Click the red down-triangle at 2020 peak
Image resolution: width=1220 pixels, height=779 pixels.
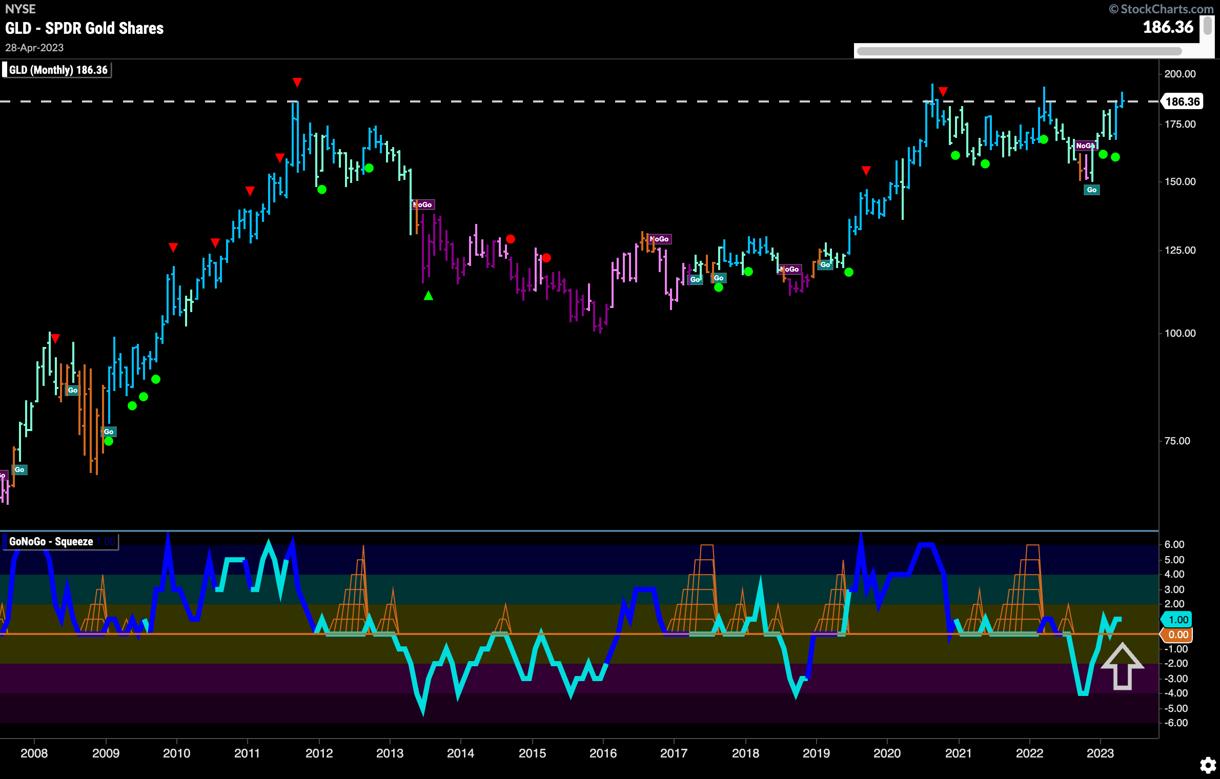click(943, 91)
